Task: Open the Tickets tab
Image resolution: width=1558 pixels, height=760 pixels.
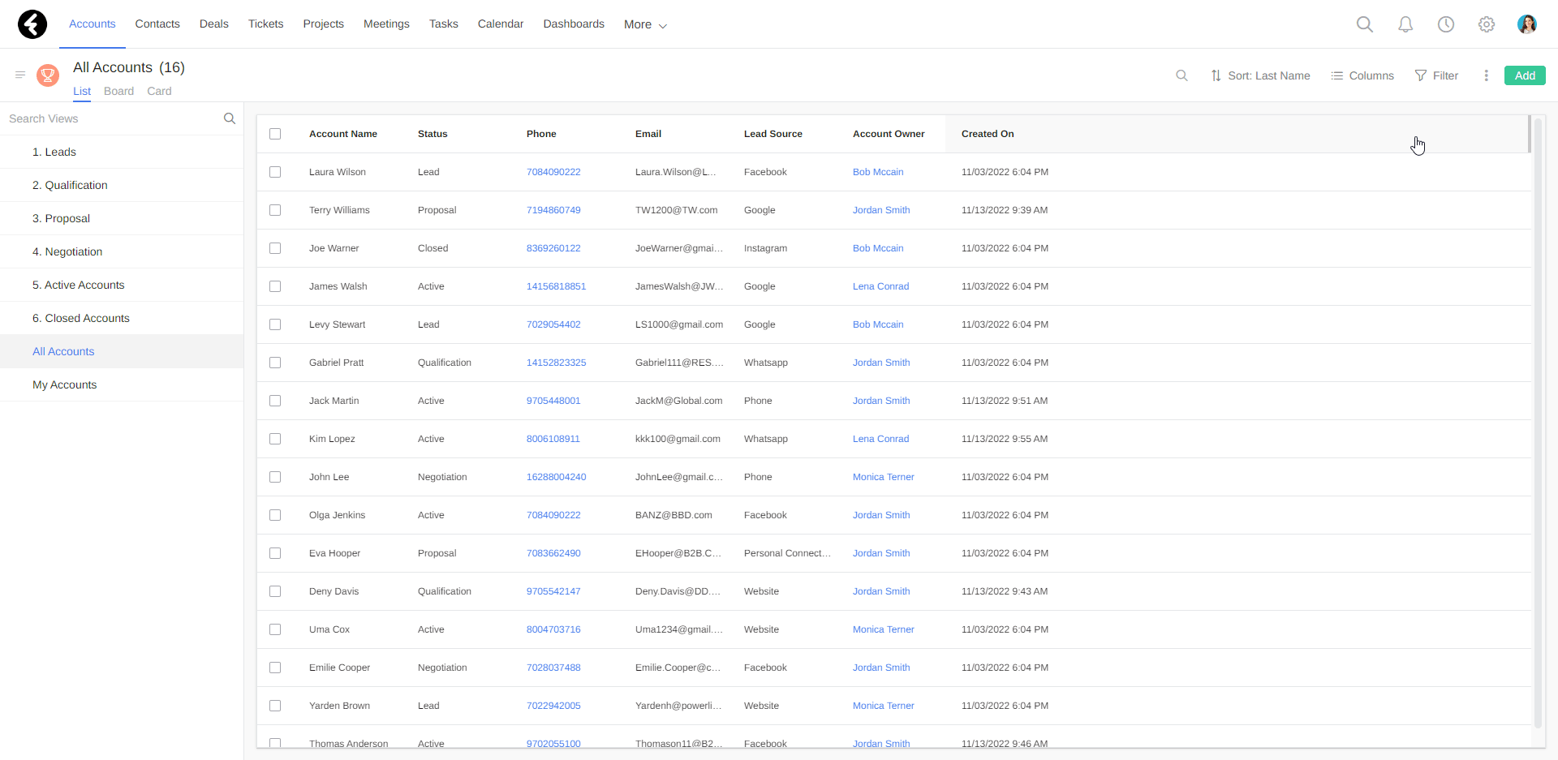Action: click(265, 24)
